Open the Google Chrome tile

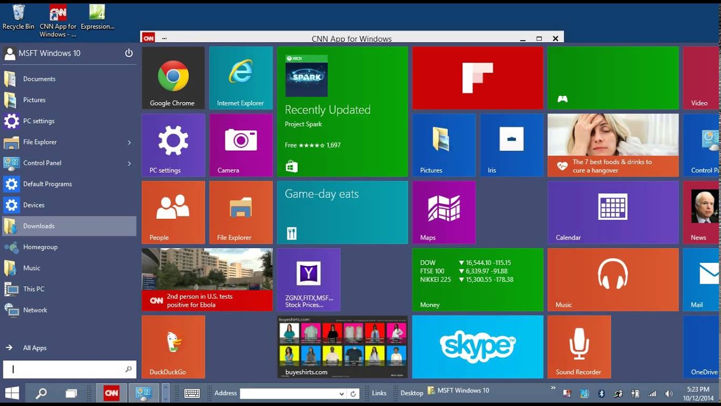coord(173,78)
